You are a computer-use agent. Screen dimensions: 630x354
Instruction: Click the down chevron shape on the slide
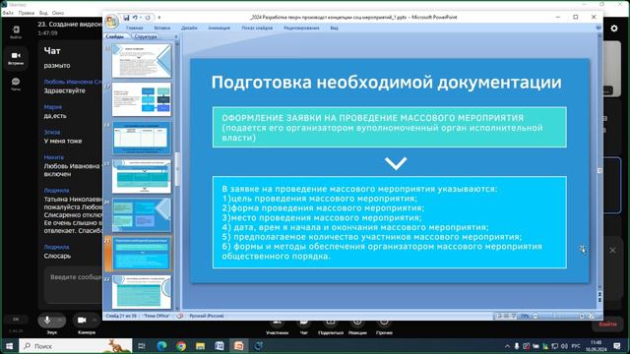396,163
